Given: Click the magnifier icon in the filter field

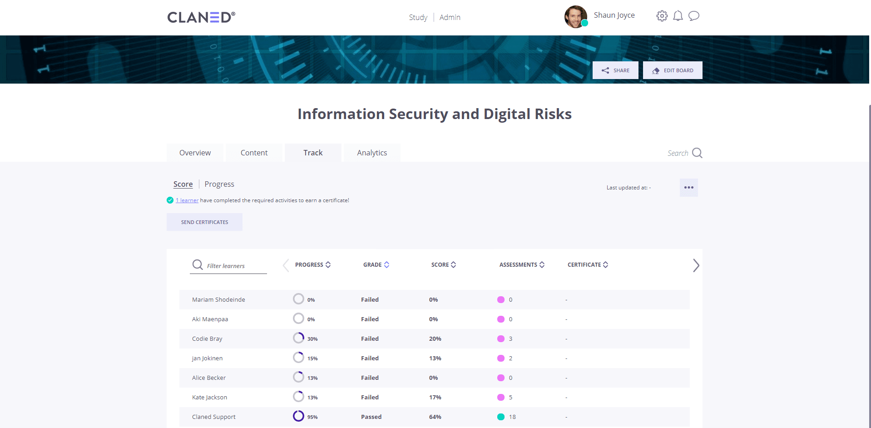Looking at the screenshot, I should pos(198,264).
